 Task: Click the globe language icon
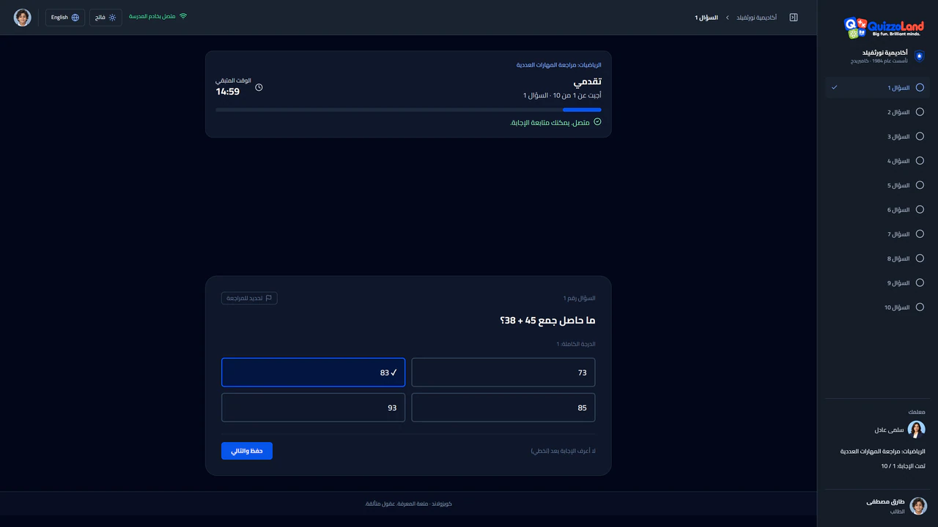[x=75, y=18]
